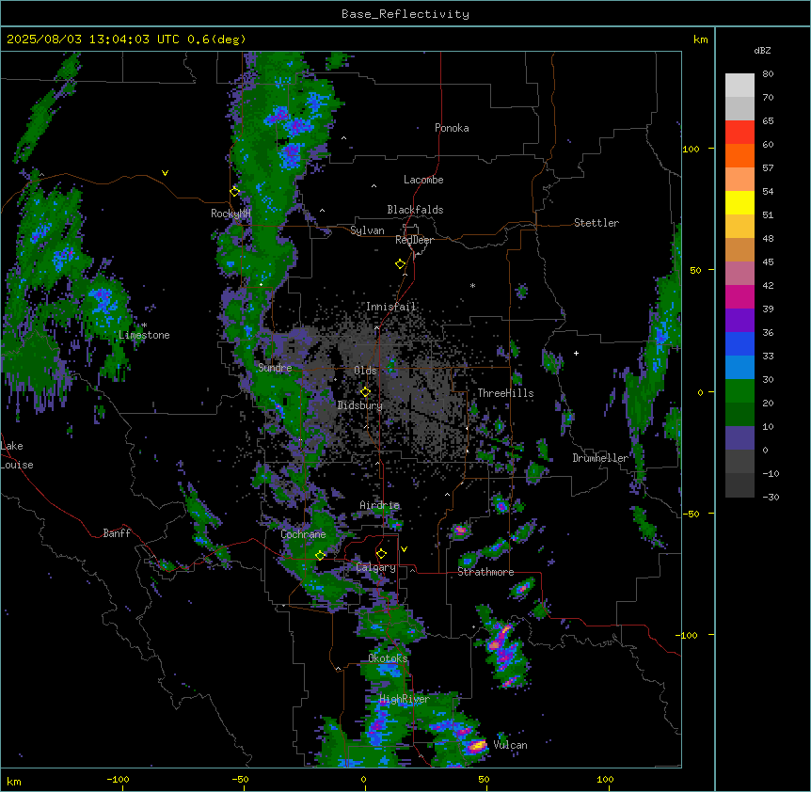Click the 100 tick on the bottom axis
The width and height of the screenshot is (811, 792).
click(x=605, y=779)
